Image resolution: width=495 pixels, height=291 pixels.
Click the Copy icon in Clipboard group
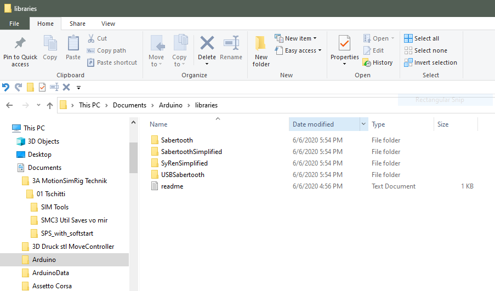[x=50, y=43]
